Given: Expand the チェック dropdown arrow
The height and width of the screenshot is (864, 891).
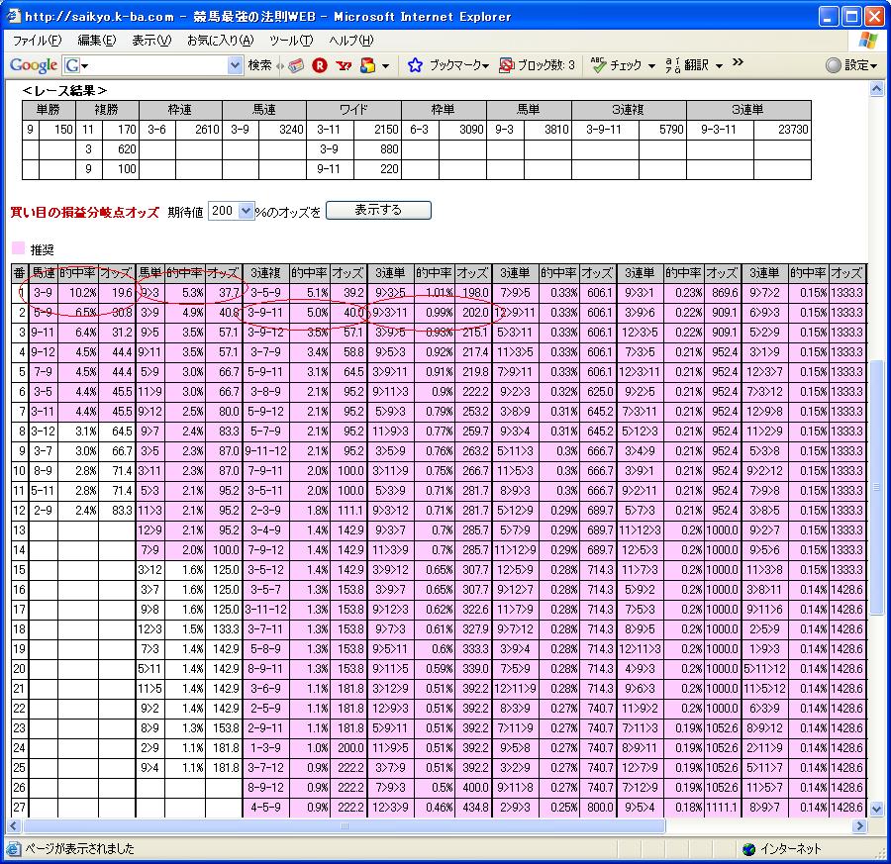Looking at the screenshot, I should coord(651,66).
